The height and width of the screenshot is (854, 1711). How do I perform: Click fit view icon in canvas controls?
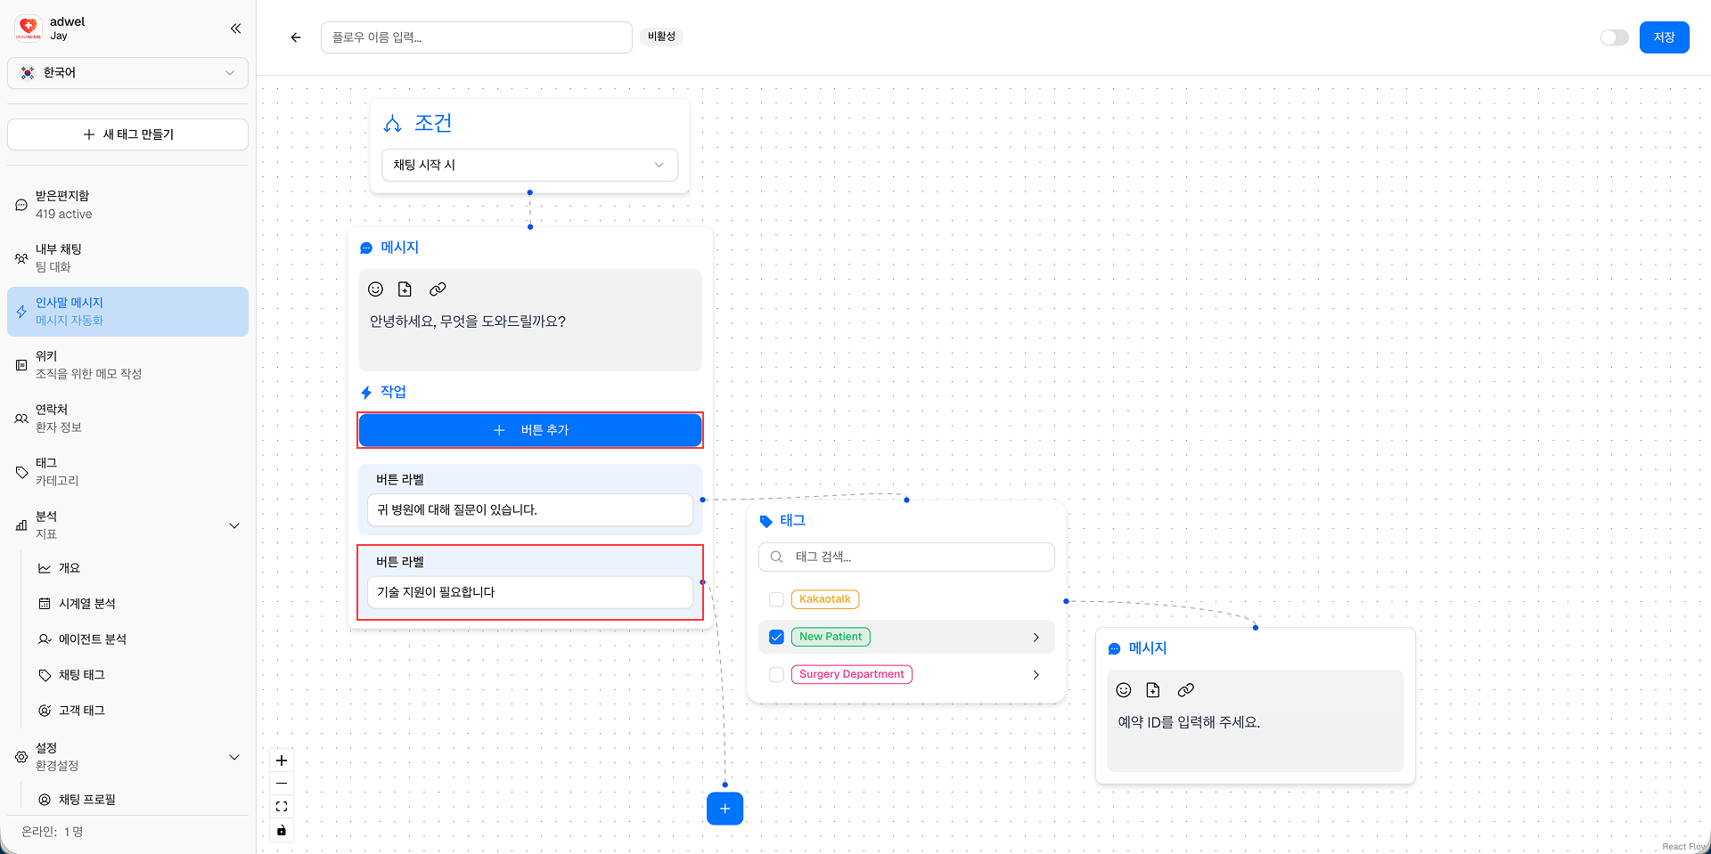[282, 807]
